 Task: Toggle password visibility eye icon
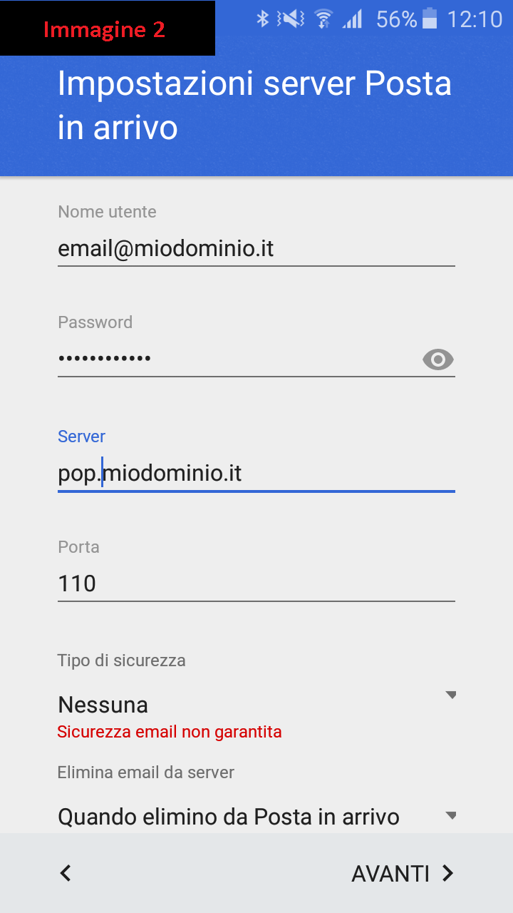(437, 360)
